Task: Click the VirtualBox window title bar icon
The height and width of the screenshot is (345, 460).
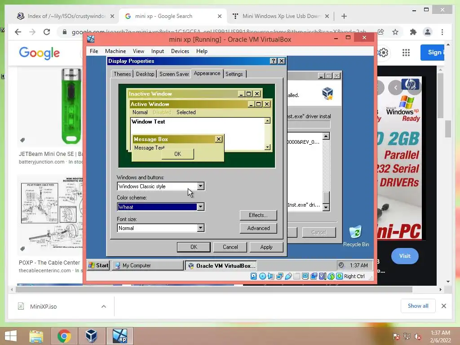Action: click(91, 39)
